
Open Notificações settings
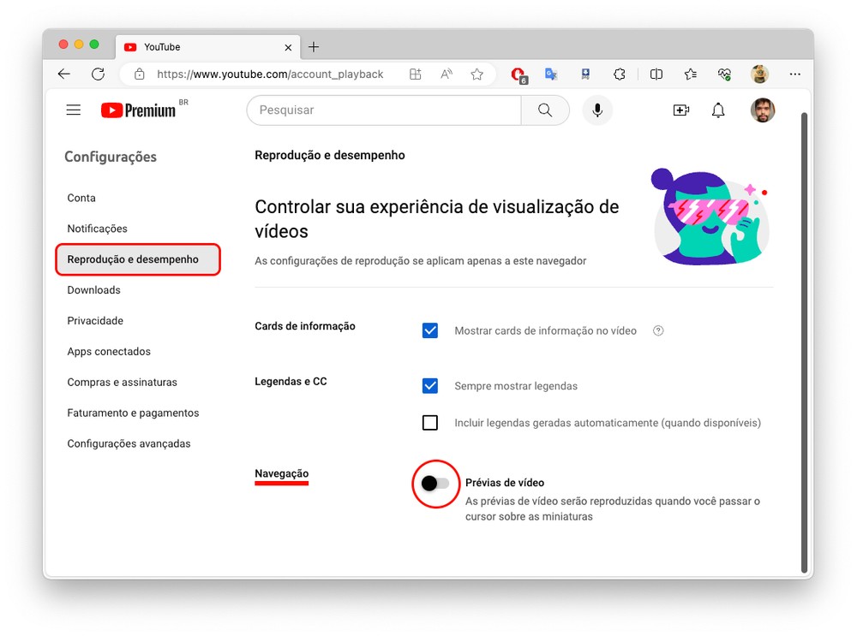(98, 229)
